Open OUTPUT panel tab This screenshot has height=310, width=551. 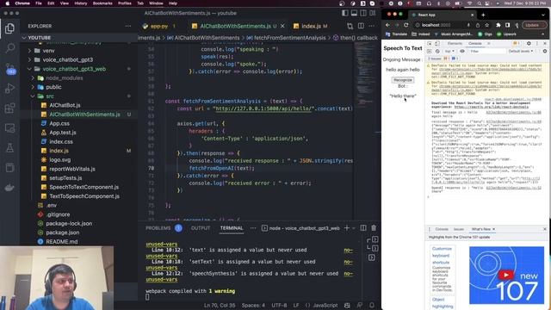[x=201, y=228]
